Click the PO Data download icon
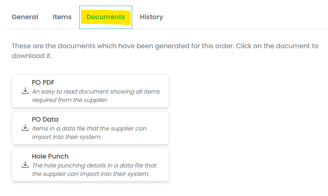Viewport: 328px width, 196px height. (25, 128)
